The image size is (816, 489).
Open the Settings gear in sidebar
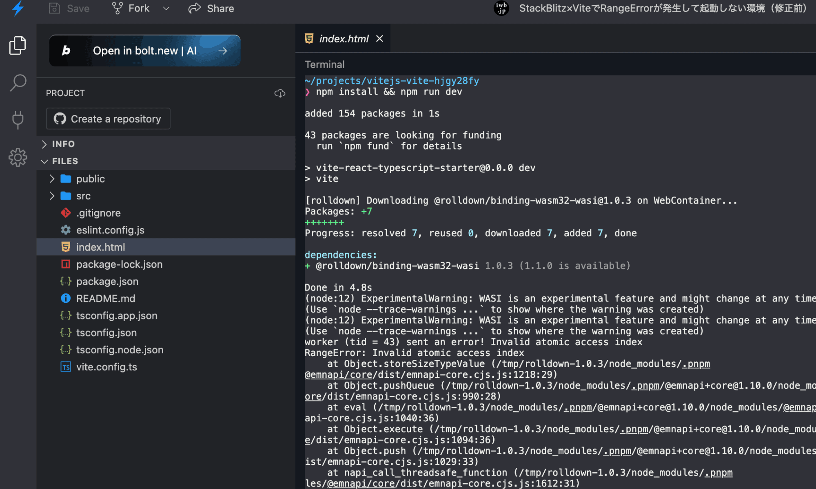point(18,157)
